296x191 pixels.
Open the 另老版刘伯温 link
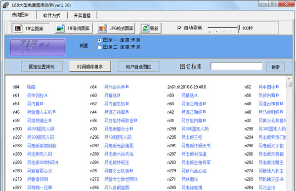click(194, 154)
